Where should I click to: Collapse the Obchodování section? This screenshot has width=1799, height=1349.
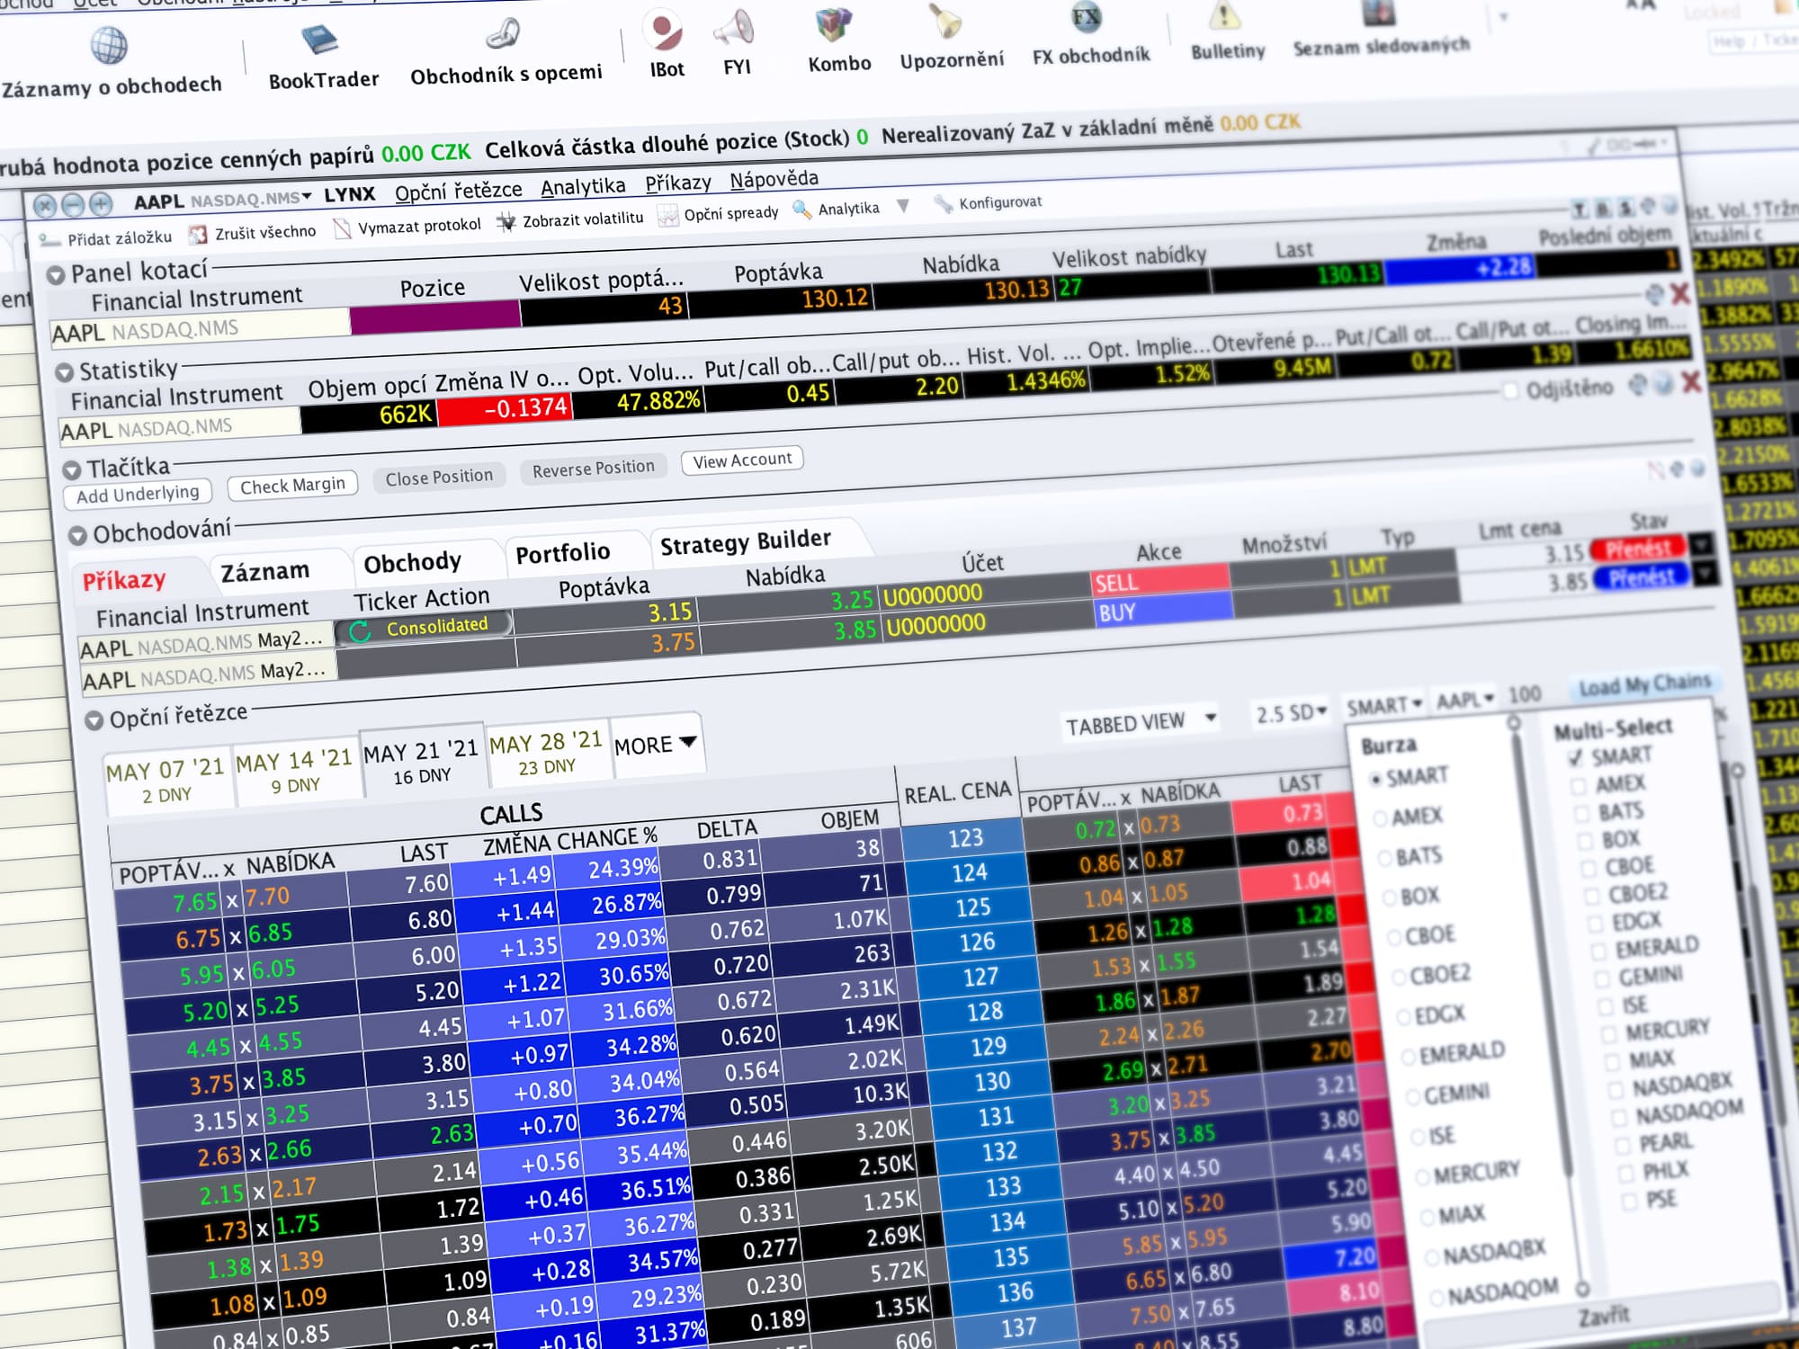[x=78, y=536]
